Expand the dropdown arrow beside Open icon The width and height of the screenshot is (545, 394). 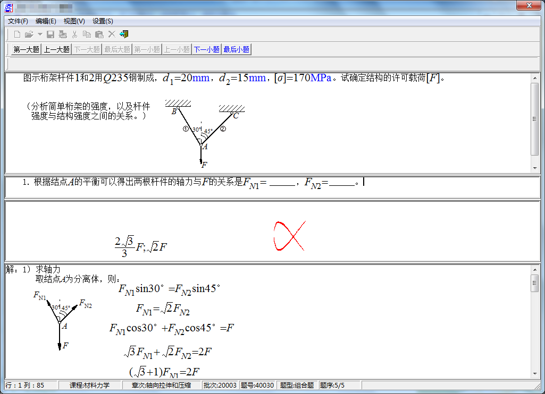[40, 35]
